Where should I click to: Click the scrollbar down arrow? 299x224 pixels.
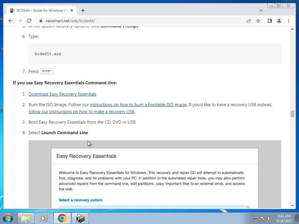pyautogui.click(x=292, y=206)
